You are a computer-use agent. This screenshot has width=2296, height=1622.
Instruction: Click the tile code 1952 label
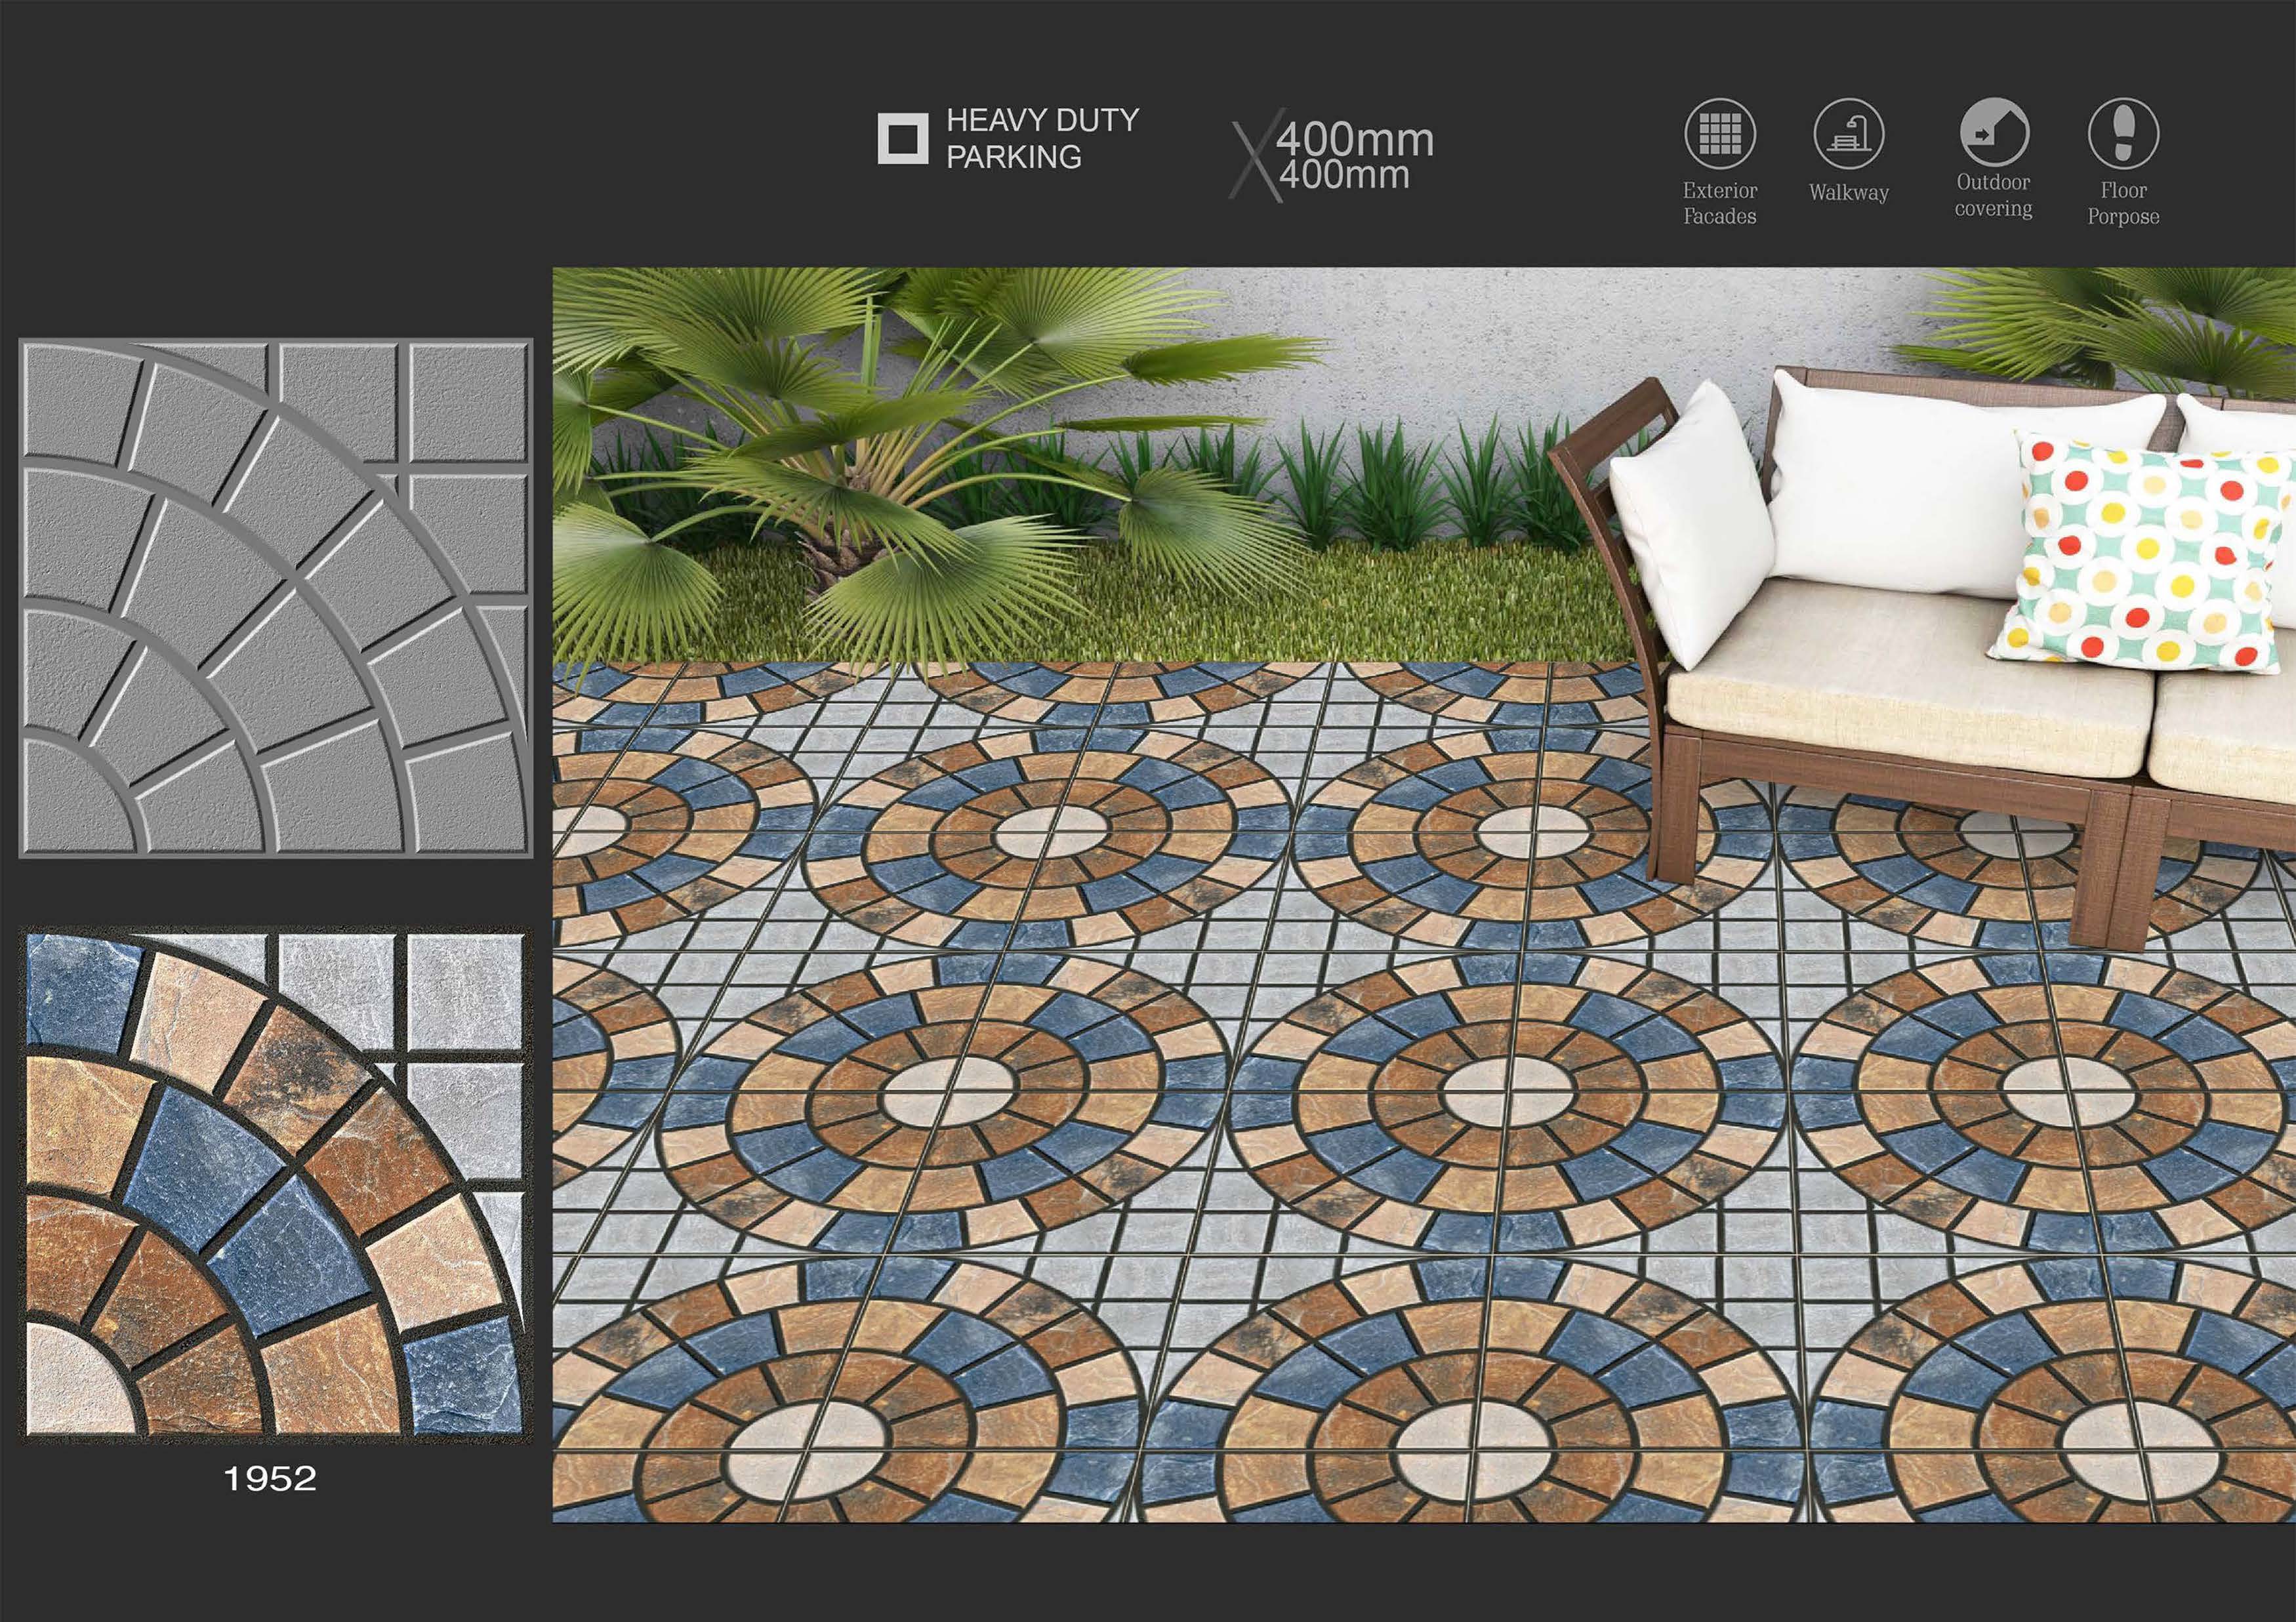[270, 1478]
